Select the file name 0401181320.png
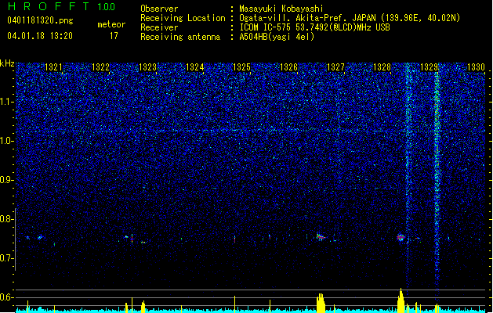The height and width of the screenshot is (313, 493). pyautogui.click(x=40, y=20)
